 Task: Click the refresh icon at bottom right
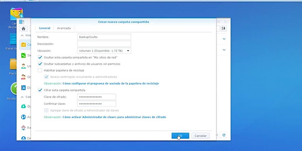pos(224,135)
